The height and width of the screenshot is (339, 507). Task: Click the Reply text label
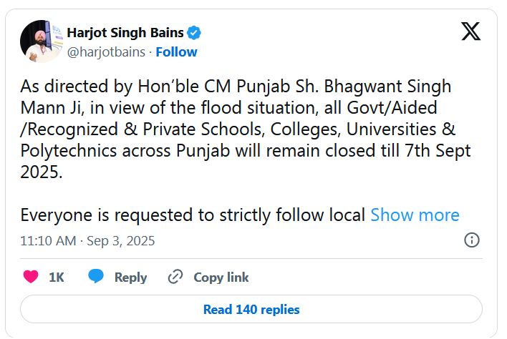click(130, 277)
